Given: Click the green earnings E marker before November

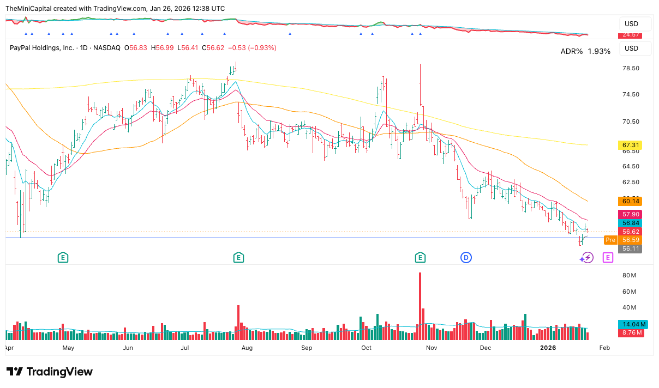Looking at the screenshot, I should (420, 257).
